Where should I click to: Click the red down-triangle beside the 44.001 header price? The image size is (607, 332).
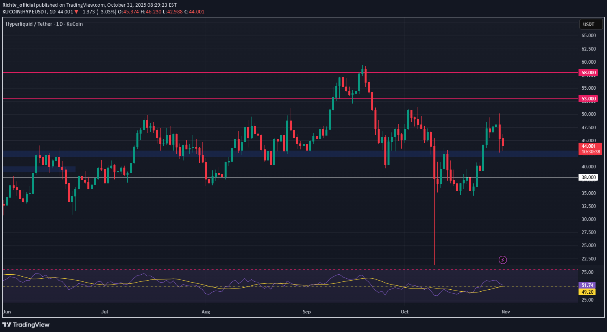click(x=76, y=12)
